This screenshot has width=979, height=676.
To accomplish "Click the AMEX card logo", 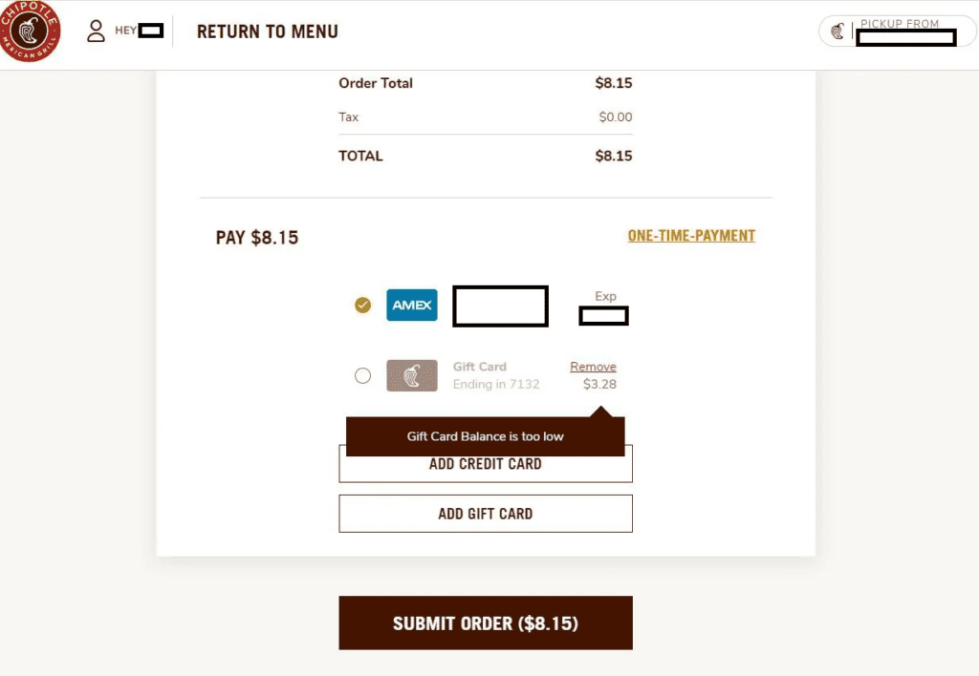I will [x=412, y=306].
